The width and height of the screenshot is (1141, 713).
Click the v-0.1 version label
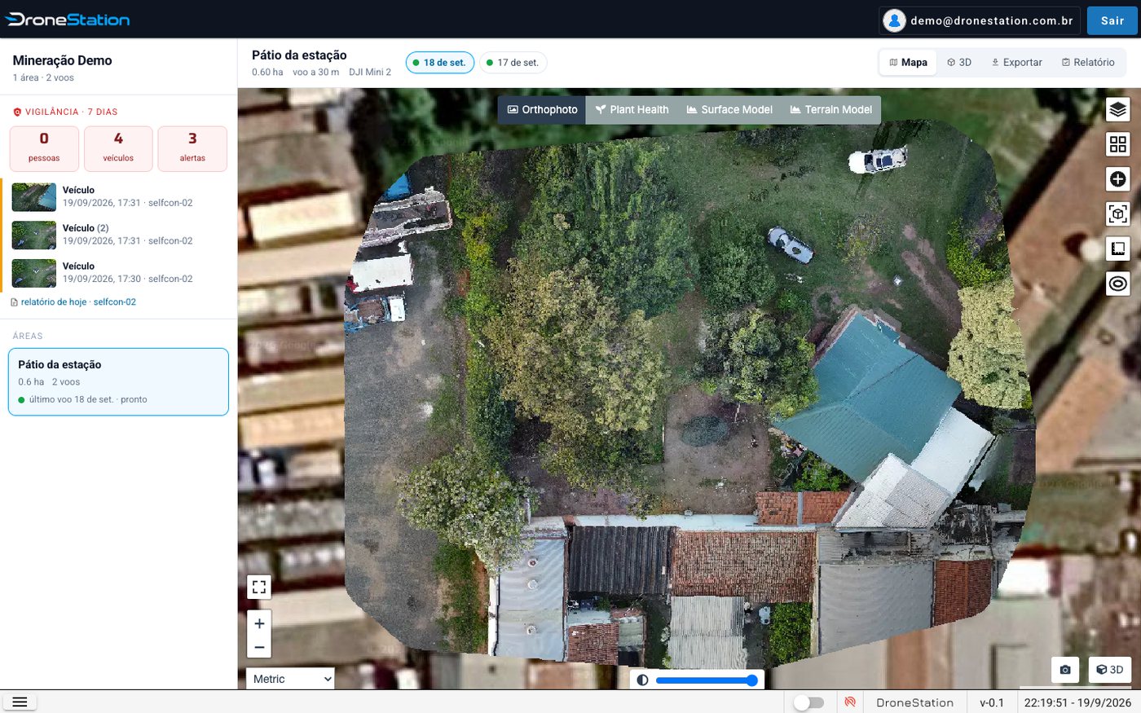(992, 702)
